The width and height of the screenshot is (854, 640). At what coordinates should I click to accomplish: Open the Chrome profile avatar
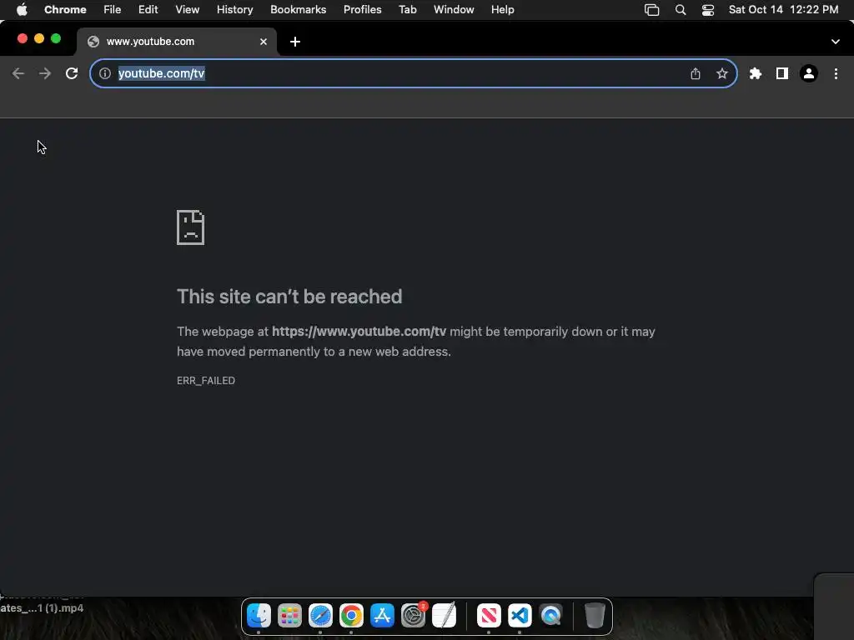(809, 73)
